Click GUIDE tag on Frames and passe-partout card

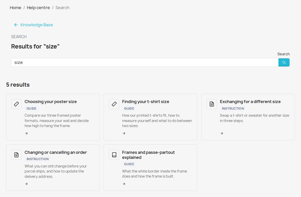coord(129,164)
